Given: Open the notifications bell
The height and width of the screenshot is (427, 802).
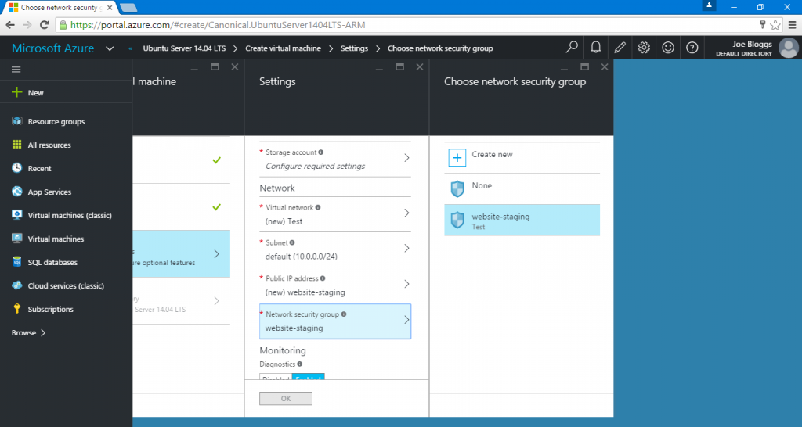Looking at the screenshot, I should 595,48.
